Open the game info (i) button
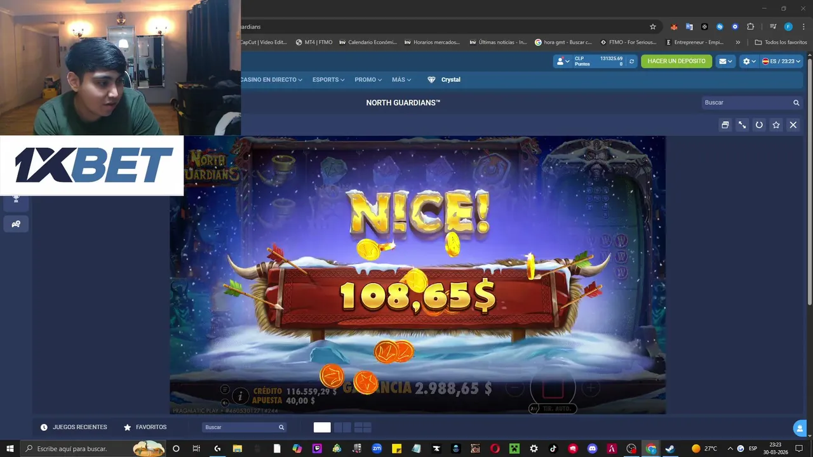The height and width of the screenshot is (457, 813). tap(239, 397)
